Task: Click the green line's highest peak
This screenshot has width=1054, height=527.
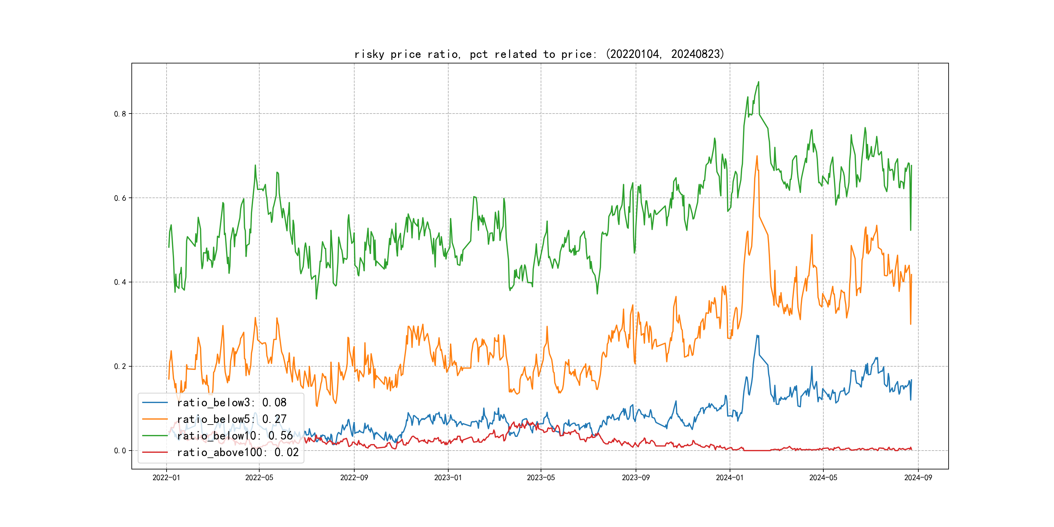Action: click(758, 82)
